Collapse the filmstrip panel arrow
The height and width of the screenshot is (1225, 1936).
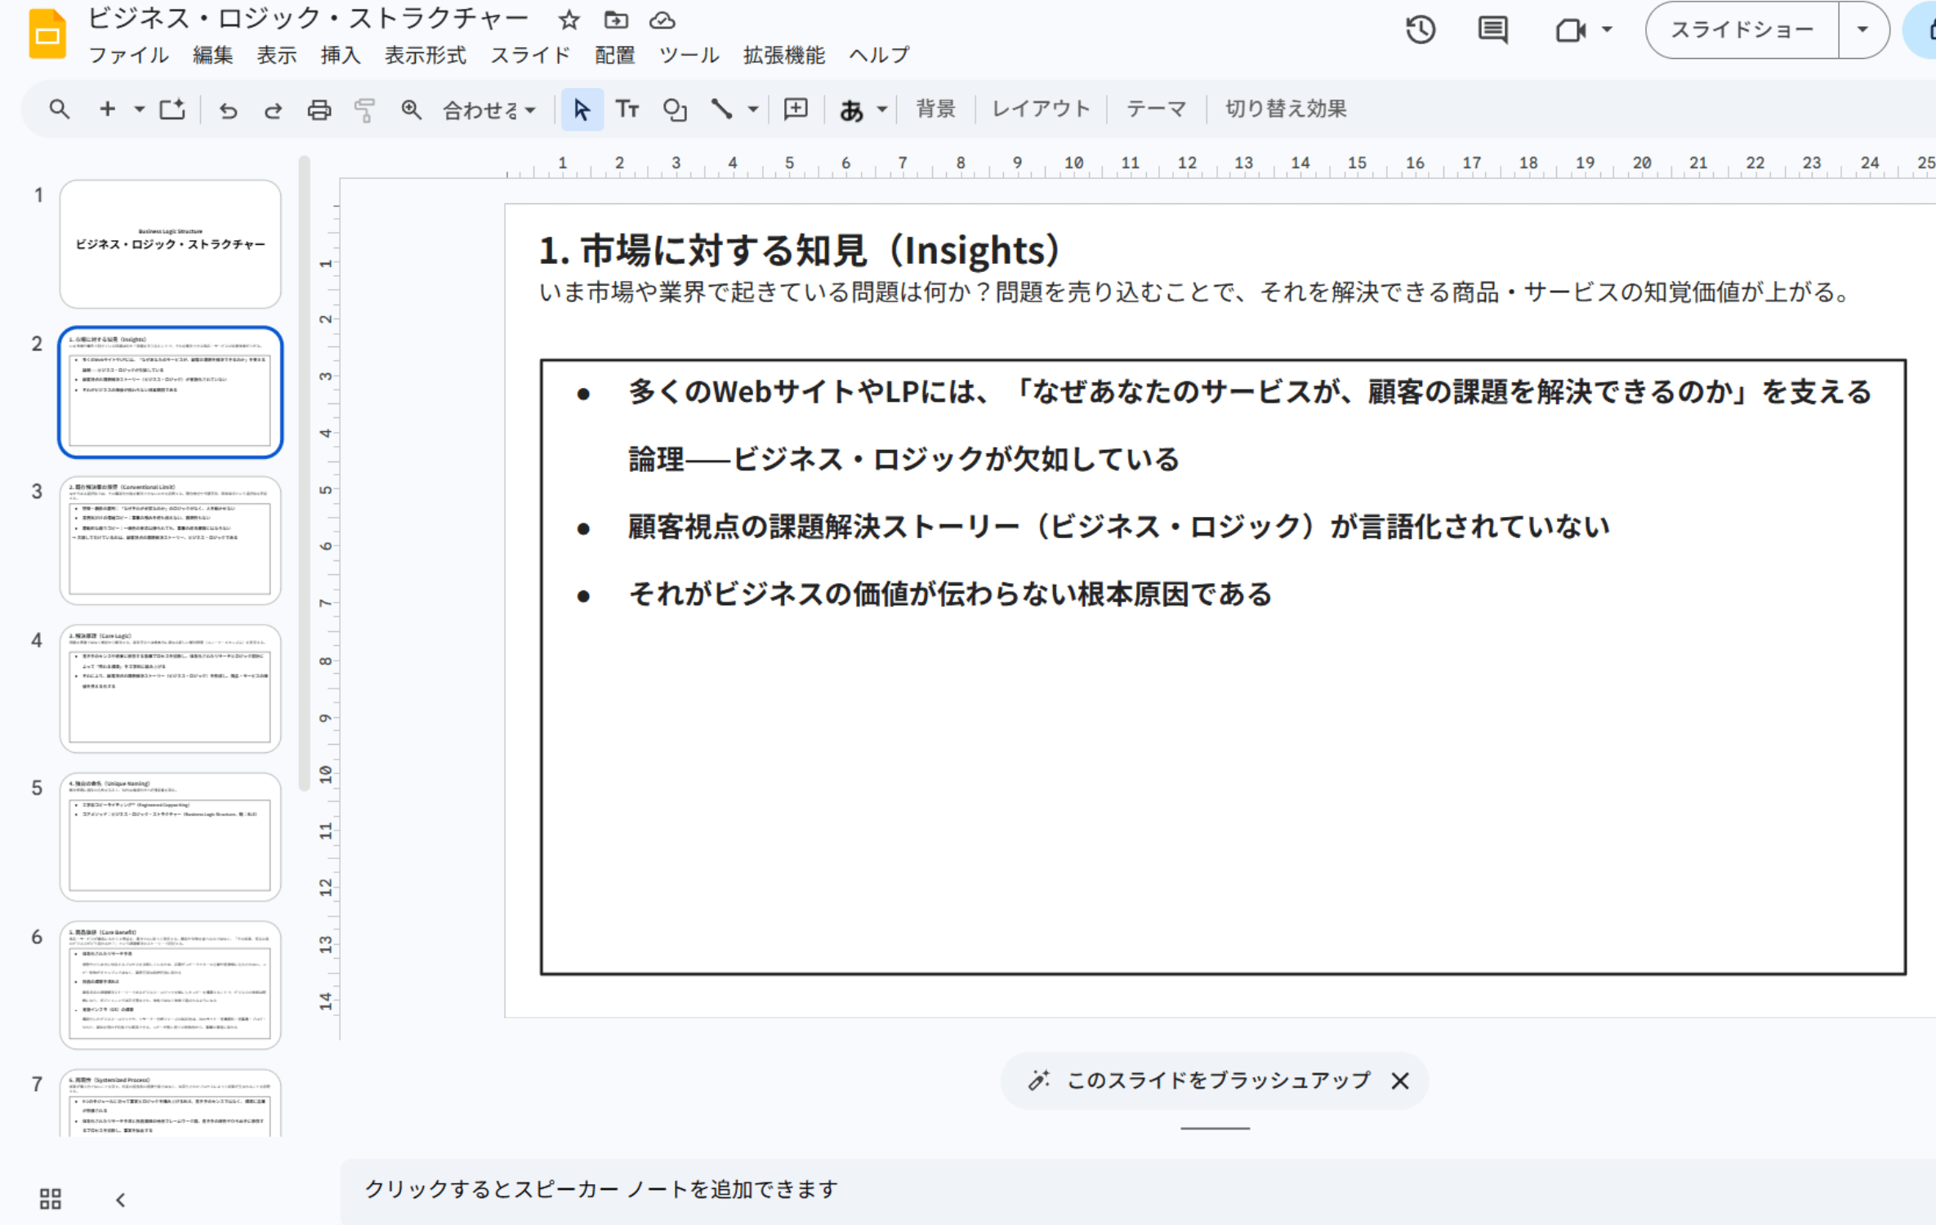click(x=121, y=1199)
